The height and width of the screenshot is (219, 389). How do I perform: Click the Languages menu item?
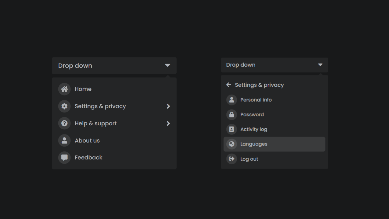(x=254, y=144)
